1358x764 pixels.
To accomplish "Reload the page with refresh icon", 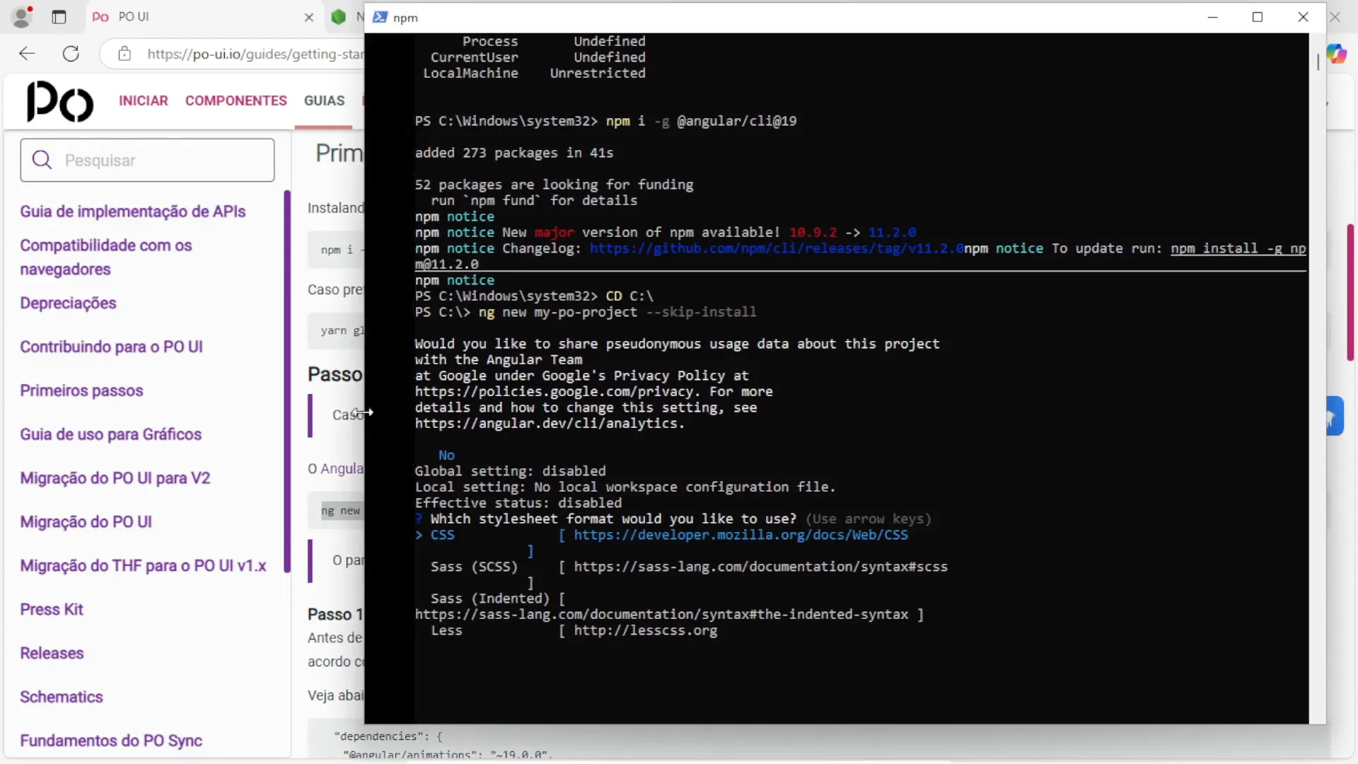I will [x=71, y=54].
